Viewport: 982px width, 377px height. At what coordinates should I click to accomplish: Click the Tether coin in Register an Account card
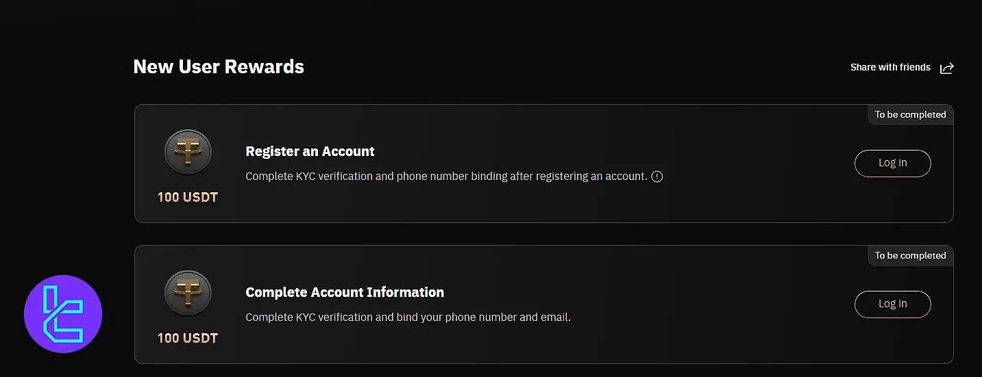188,152
